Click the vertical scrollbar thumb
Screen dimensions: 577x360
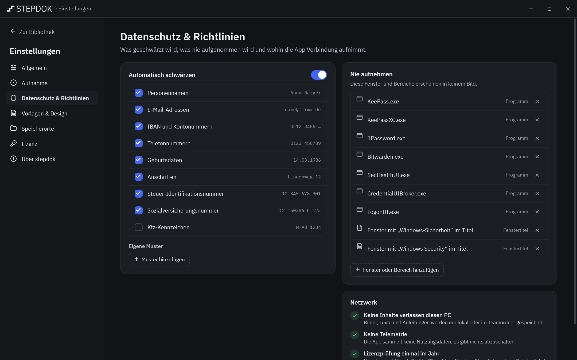point(575,171)
